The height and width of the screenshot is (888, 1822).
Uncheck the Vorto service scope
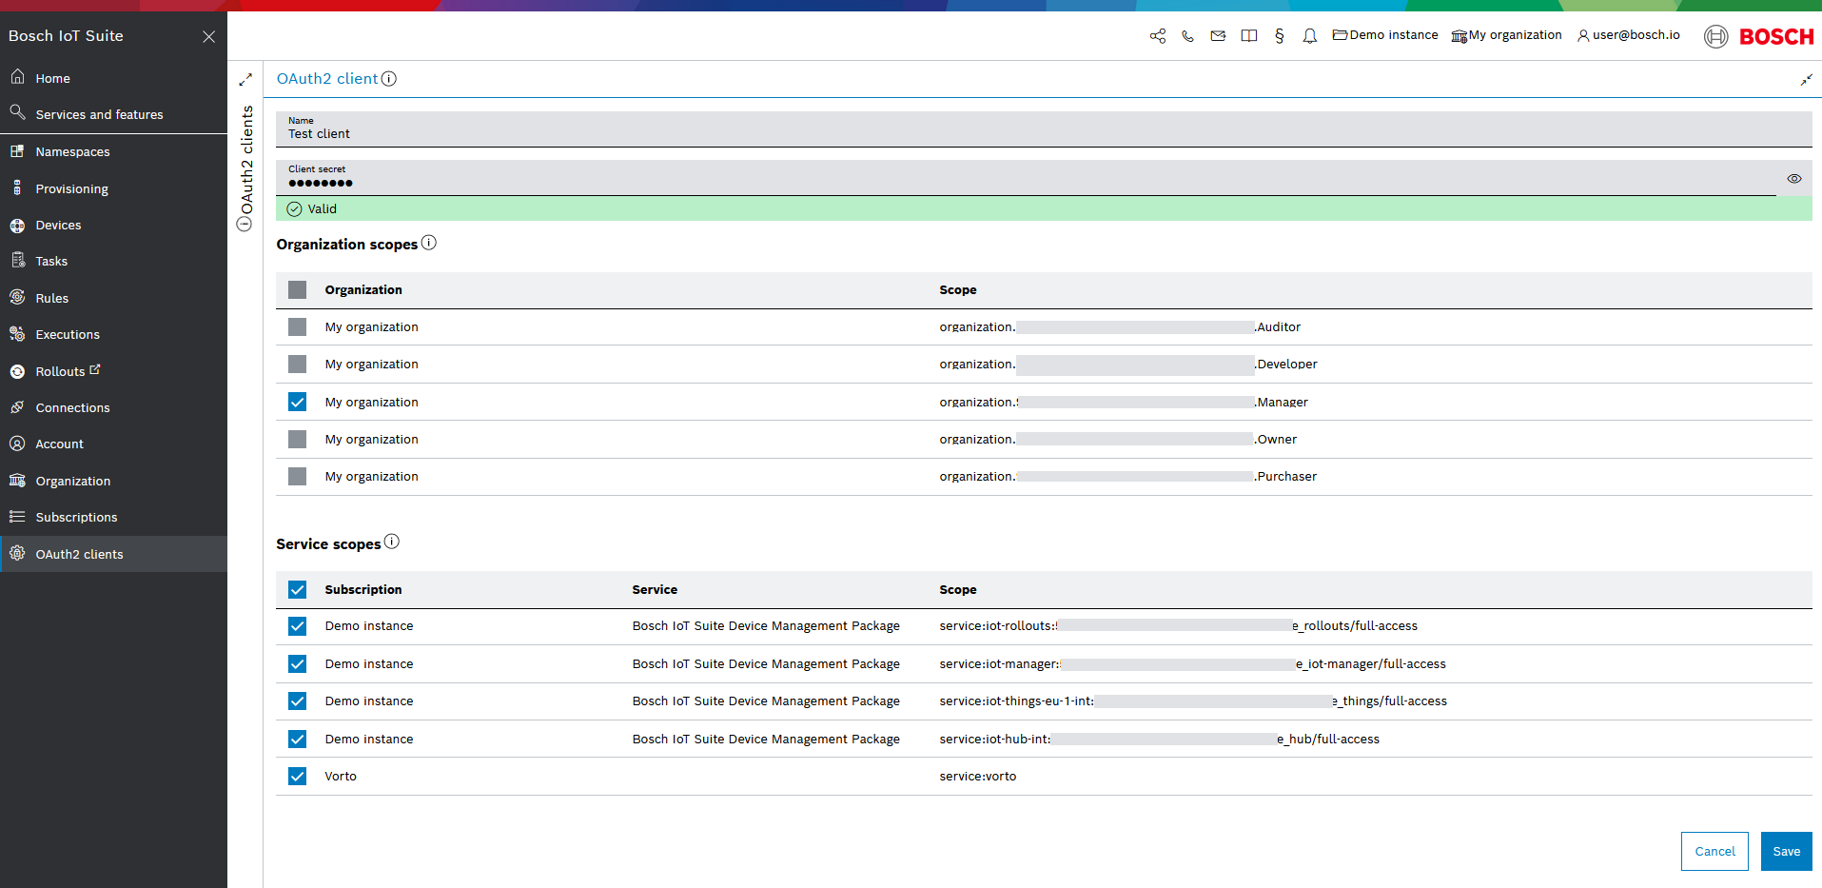coord(298,776)
